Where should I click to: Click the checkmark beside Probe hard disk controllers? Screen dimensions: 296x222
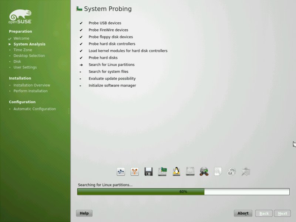(x=81, y=44)
